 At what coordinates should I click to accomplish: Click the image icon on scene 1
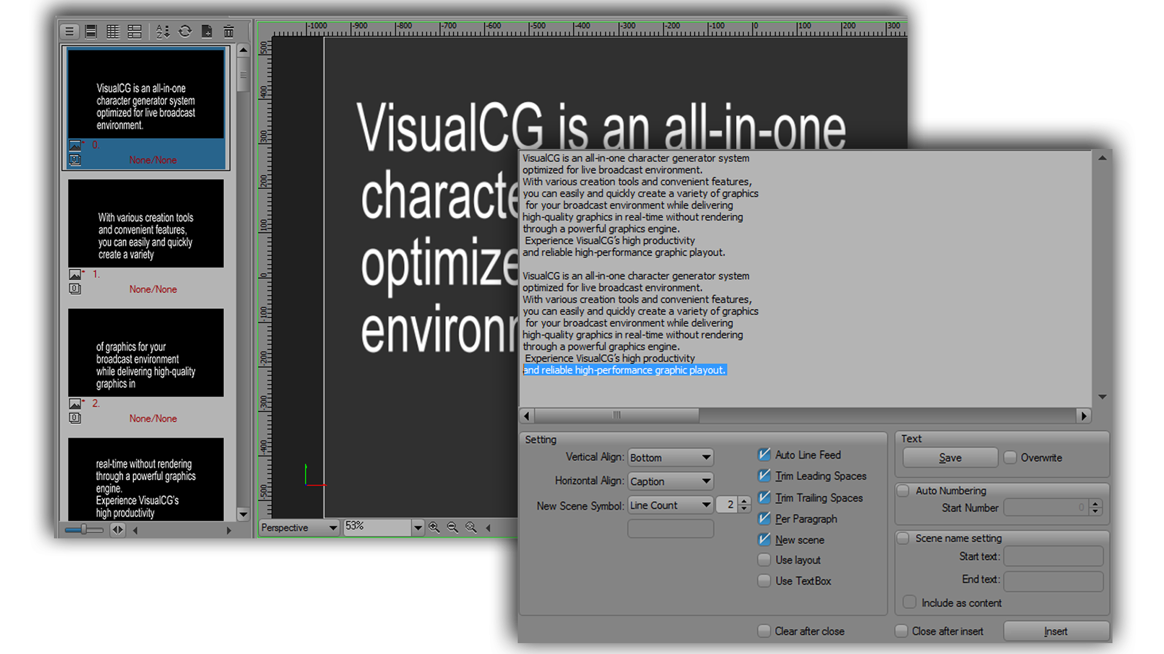click(75, 274)
